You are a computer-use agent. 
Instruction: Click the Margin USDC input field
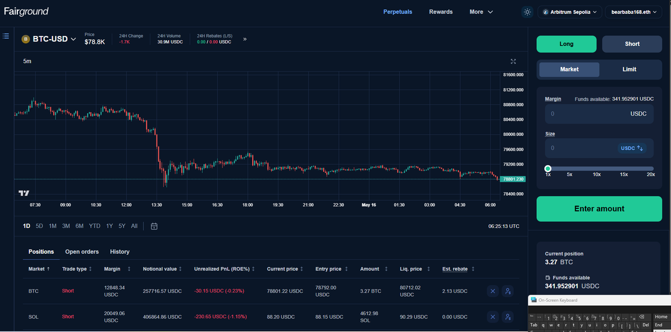[x=599, y=113]
